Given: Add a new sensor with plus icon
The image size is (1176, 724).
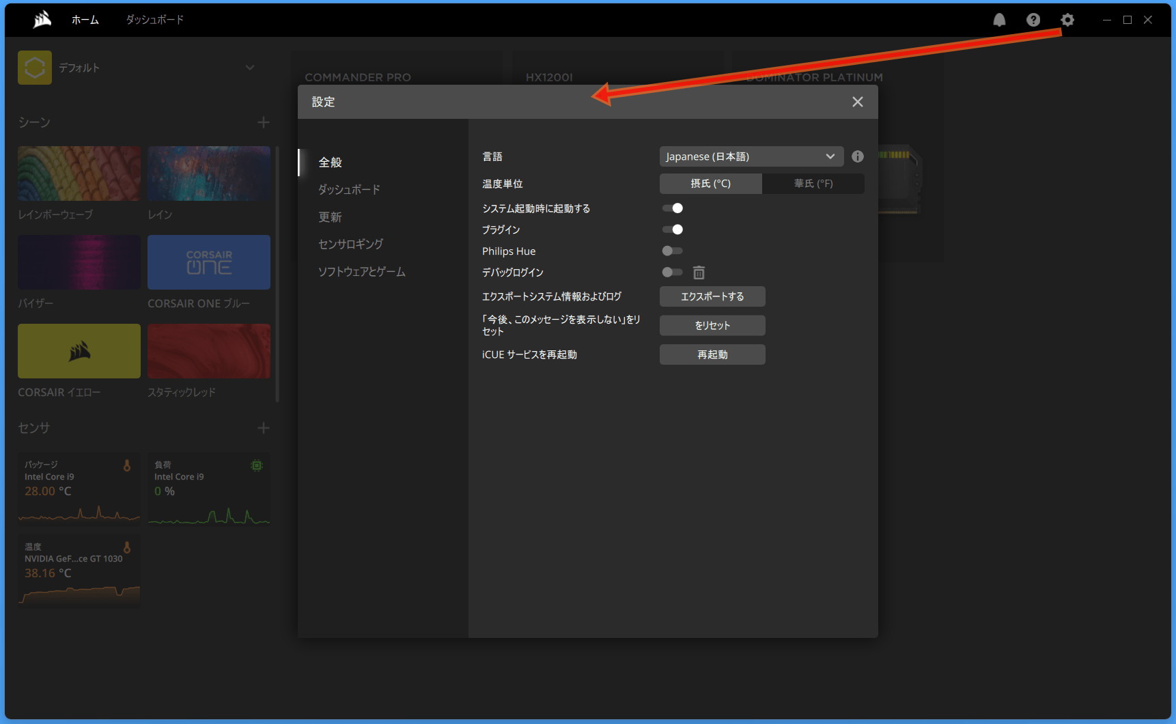Looking at the screenshot, I should click(264, 428).
